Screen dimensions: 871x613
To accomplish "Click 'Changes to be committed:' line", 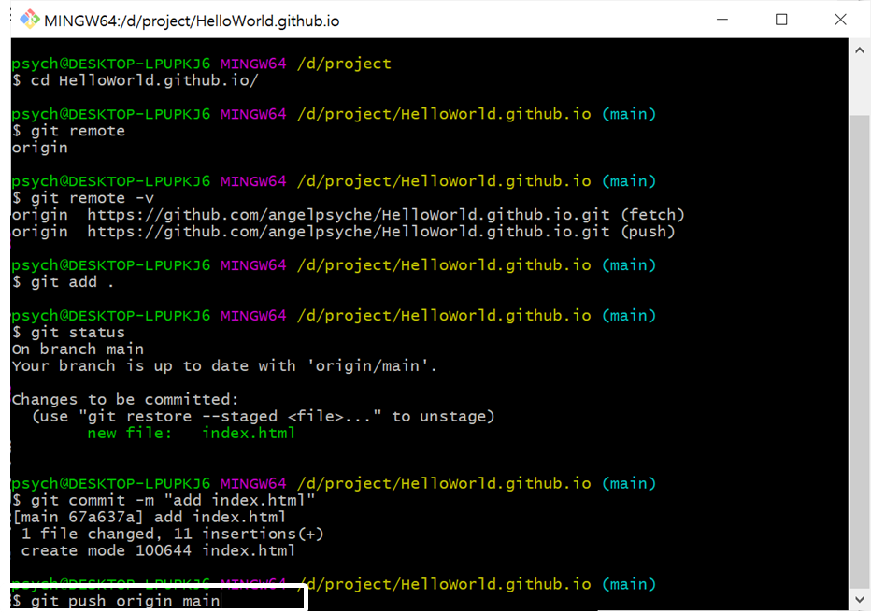I will [x=125, y=400].
